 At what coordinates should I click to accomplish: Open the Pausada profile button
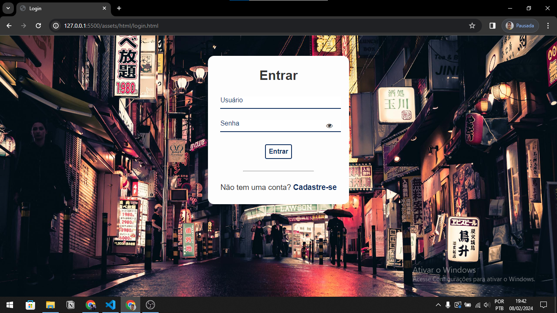pyautogui.click(x=520, y=26)
